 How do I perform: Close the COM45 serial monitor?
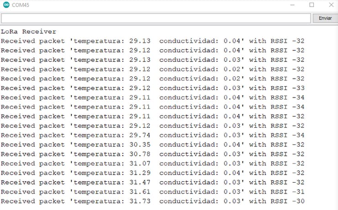pos(331,5)
